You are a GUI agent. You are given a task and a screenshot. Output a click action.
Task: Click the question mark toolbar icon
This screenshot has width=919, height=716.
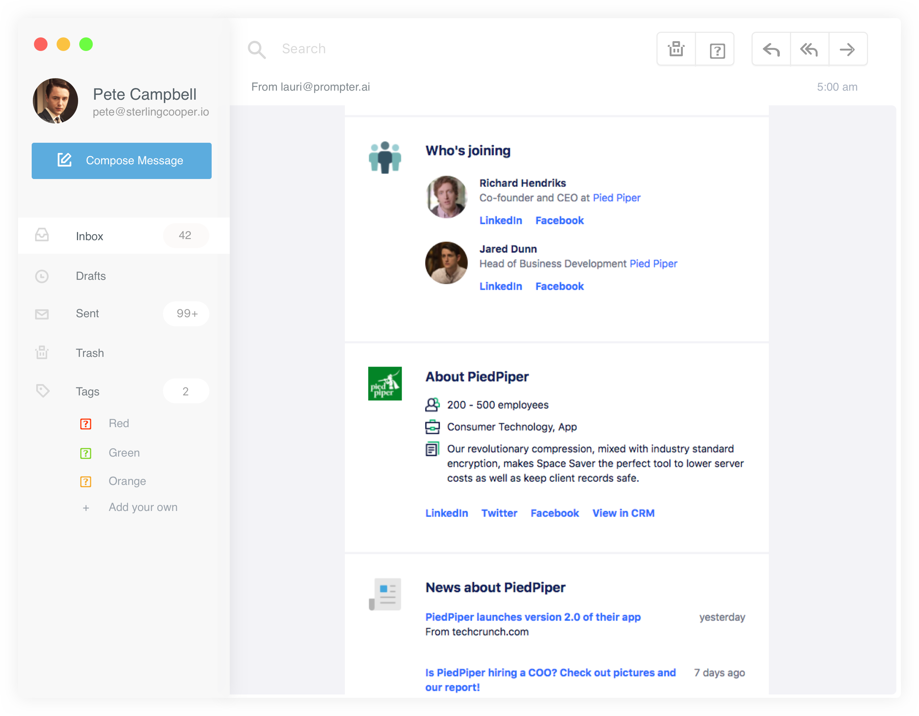click(717, 51)
